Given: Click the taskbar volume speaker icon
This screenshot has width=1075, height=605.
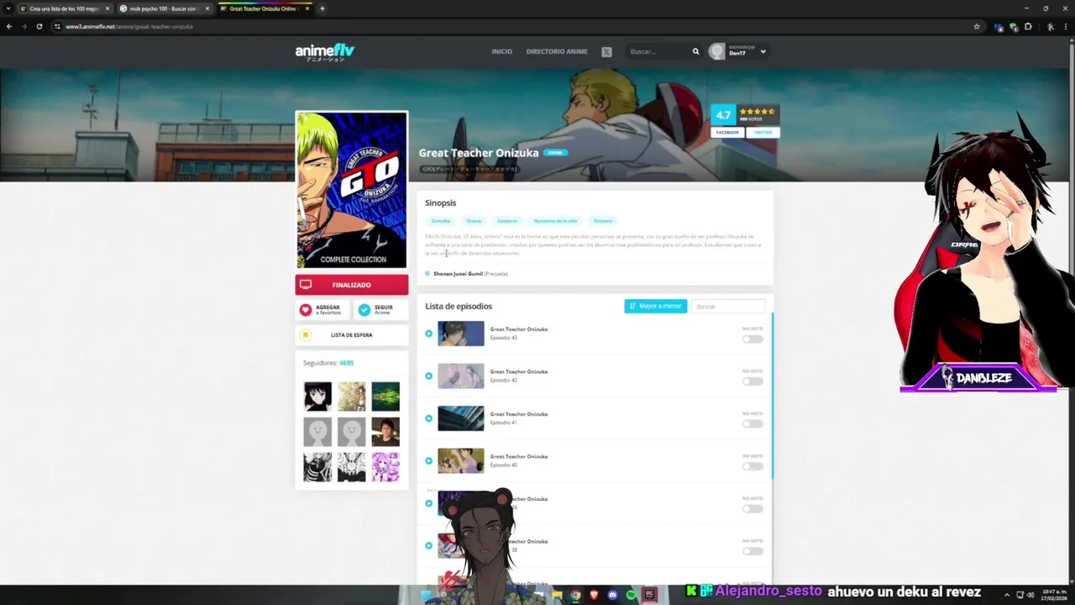Looking at the screenshot, I should pyautogui.click(x=1030, y=595).
